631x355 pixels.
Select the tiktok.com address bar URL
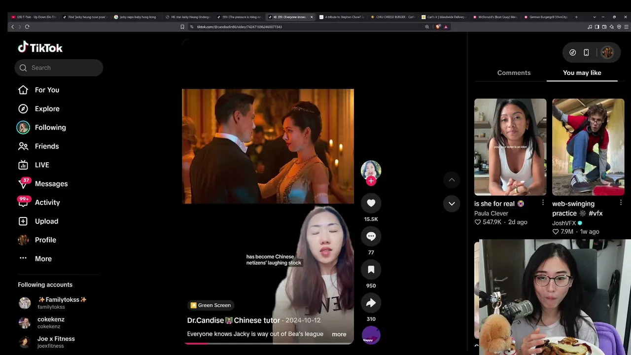point(239,27)
